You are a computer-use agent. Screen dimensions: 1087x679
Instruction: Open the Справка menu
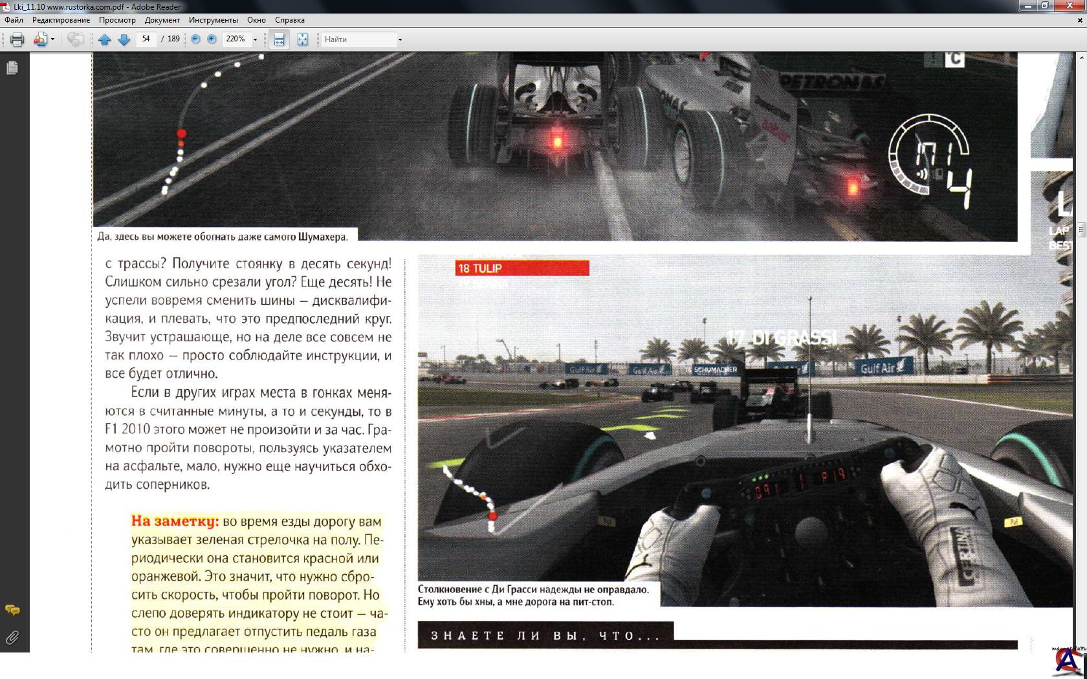(289, 20)
